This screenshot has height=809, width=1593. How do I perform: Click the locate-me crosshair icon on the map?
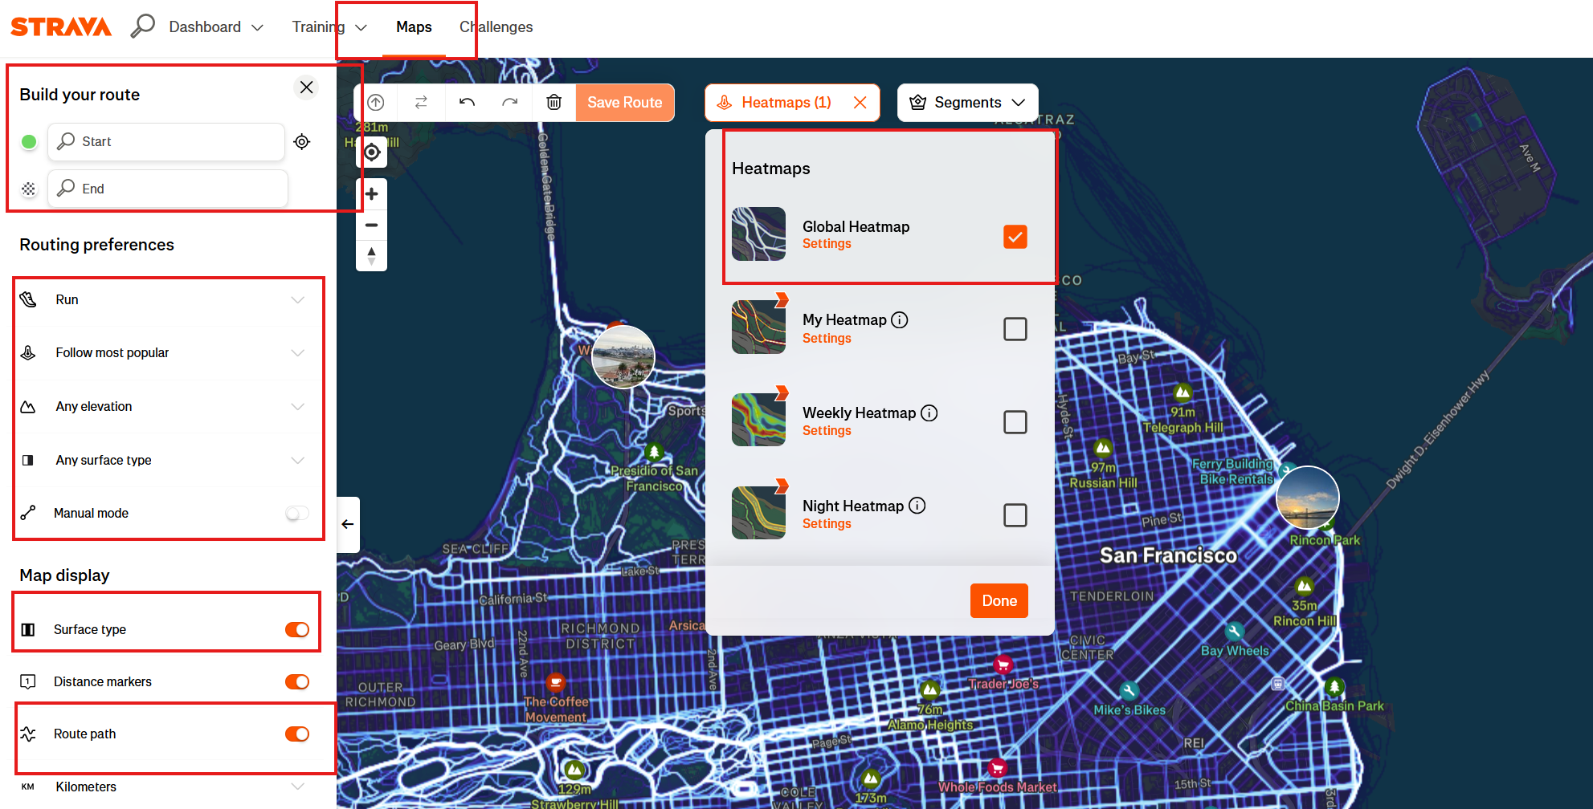pos(371,152)
